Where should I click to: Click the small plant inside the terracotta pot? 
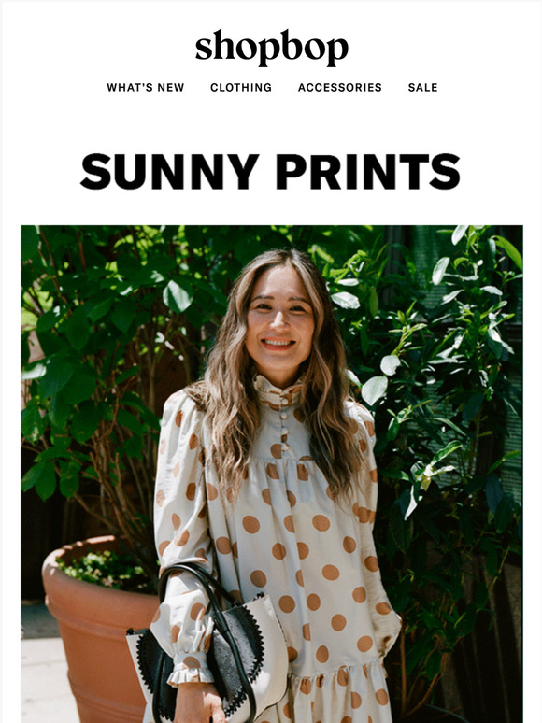pos(107,571)
